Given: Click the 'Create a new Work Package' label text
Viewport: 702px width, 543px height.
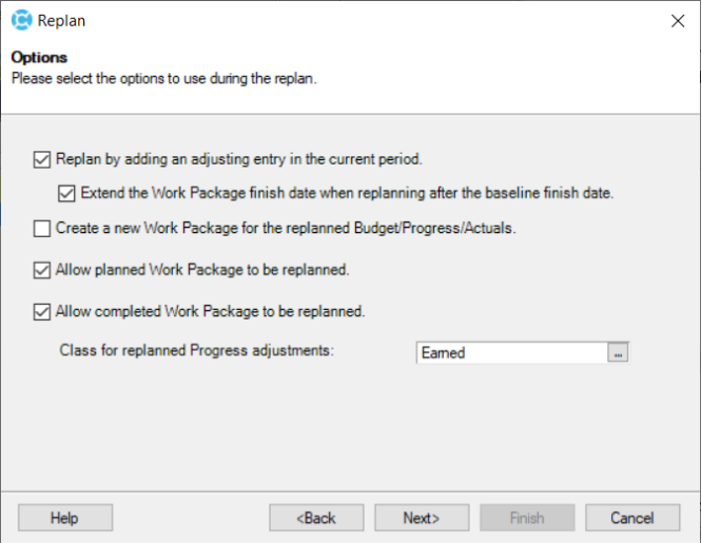Looking at the screenshot, I should pyautogui.click(x=286, y=228).
